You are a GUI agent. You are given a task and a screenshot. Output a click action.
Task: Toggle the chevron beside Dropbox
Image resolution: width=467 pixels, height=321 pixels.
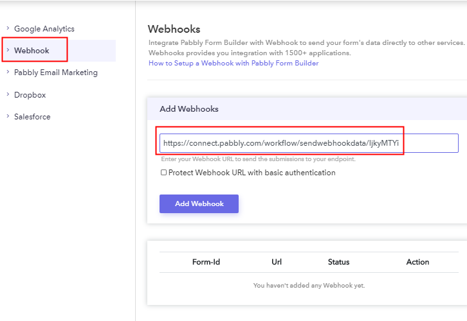click(x=8, y=95)
